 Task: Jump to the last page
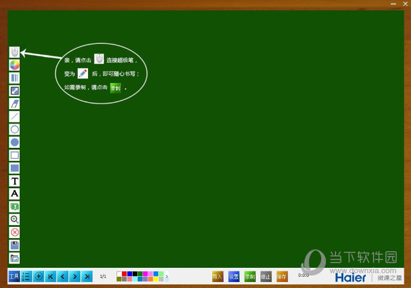coord(87,276)
